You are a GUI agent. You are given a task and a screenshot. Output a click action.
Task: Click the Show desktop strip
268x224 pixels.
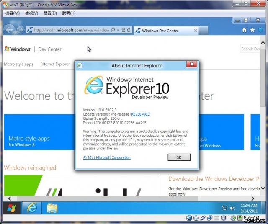click(264, 208)
